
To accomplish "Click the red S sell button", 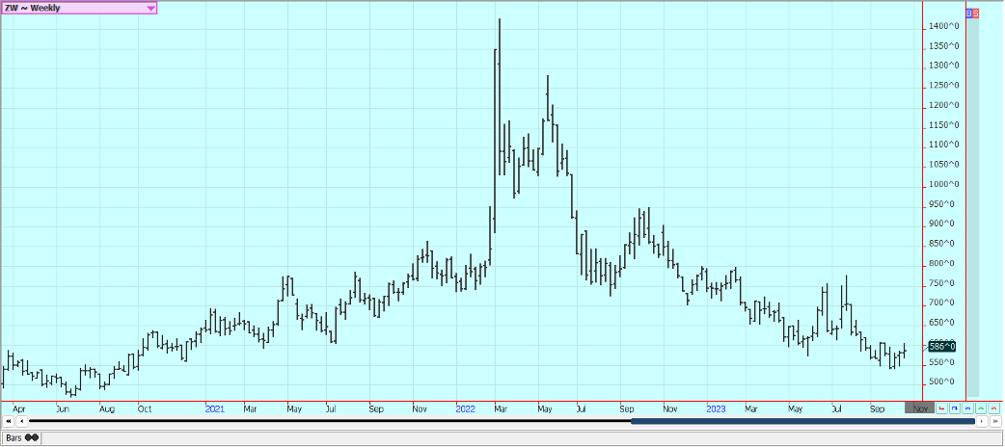I will click(975, 13).
